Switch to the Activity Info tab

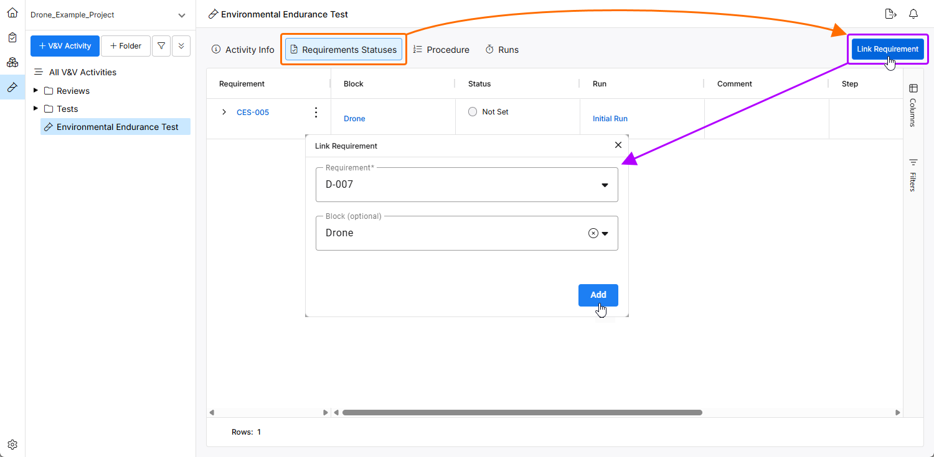pyautogui.click(x=243, y=50)
